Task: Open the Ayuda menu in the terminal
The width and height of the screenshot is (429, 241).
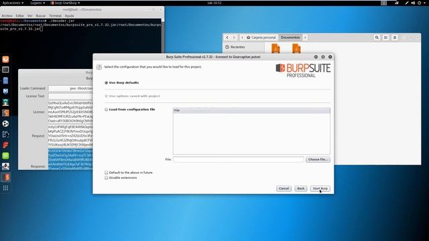Action: point(69,16)
